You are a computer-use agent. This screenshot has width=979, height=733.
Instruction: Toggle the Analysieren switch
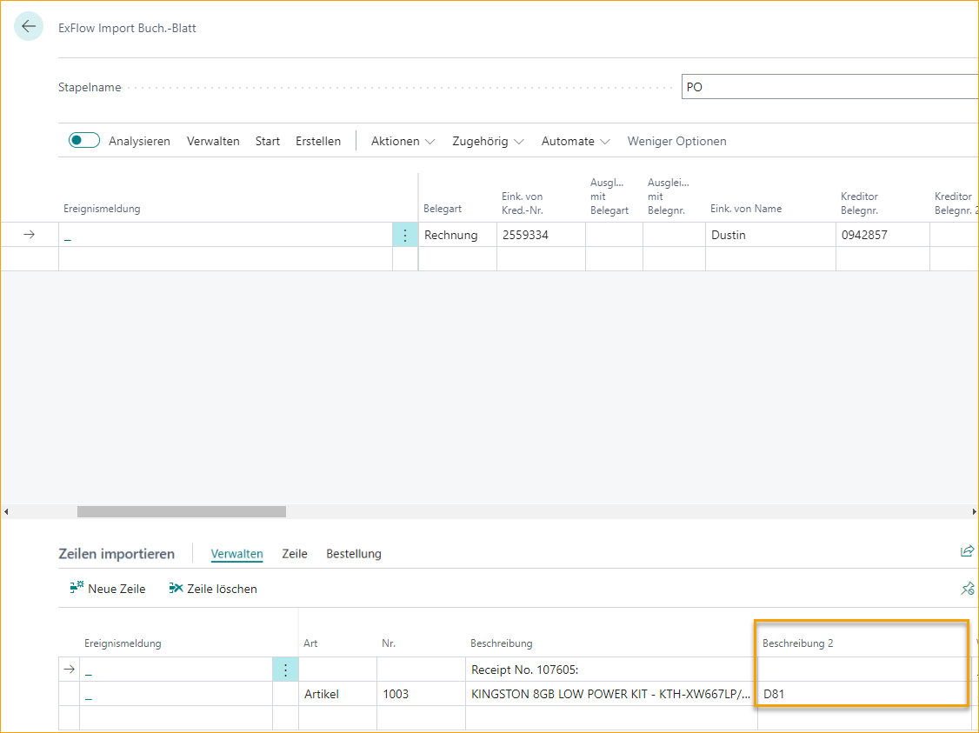(x=84, y=141)
